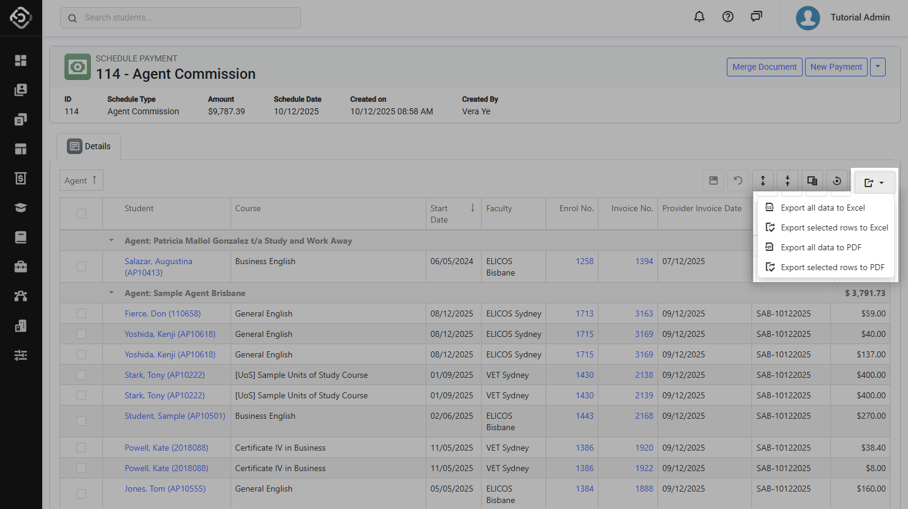The height and width of the screenshot is (509, 908).
Task: Toggle the select-all checkbox in header
Action: pyautogui.click(x=81, y=214)
